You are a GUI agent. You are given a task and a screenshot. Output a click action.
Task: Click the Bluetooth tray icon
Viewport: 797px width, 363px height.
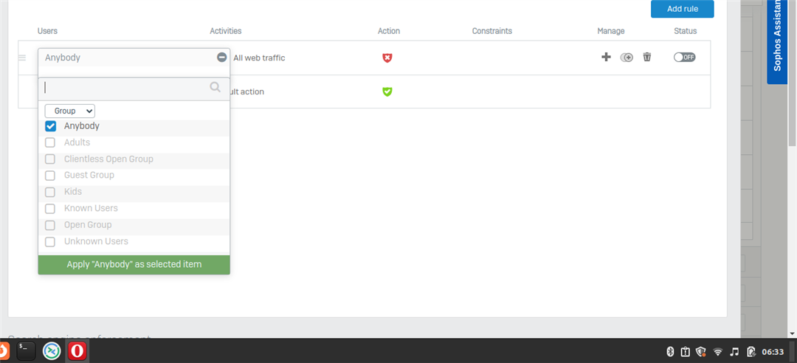coord(670,351)
